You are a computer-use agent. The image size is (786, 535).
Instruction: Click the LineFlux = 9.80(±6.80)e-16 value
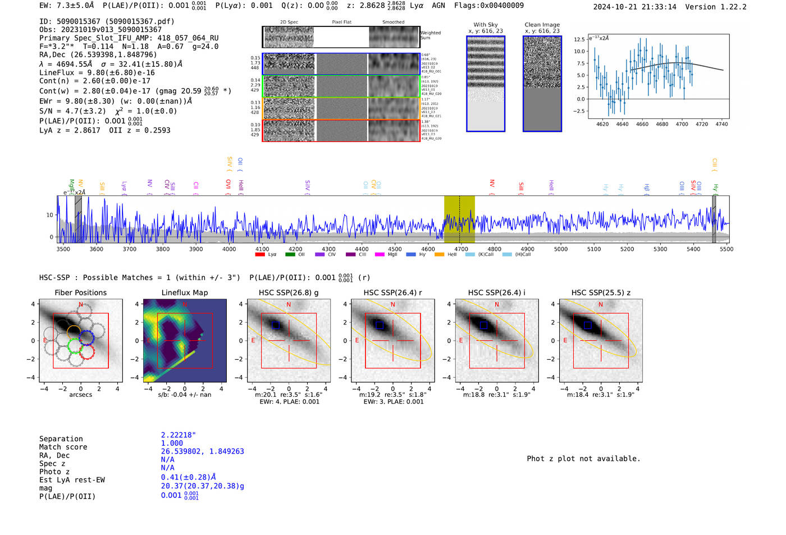[x=97, y=72]
